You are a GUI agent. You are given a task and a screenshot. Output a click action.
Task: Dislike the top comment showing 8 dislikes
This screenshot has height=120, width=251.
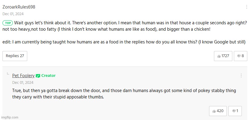click(240, 56)
